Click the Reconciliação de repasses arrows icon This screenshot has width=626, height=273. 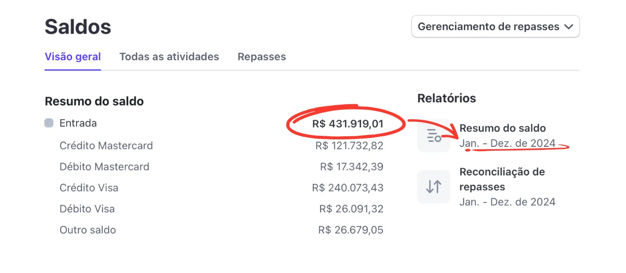click(433, 186)
